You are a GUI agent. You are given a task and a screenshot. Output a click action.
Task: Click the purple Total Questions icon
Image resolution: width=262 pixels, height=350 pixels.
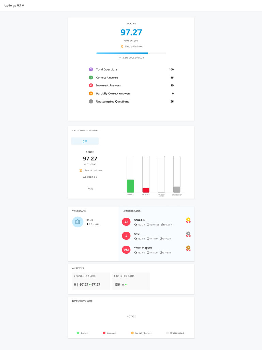[91, 69]
